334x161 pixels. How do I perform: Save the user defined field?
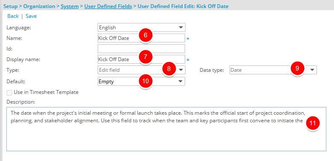coord(31,16)
